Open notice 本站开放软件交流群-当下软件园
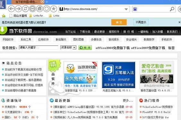181x120 pixels. click(x=24, y=75)
